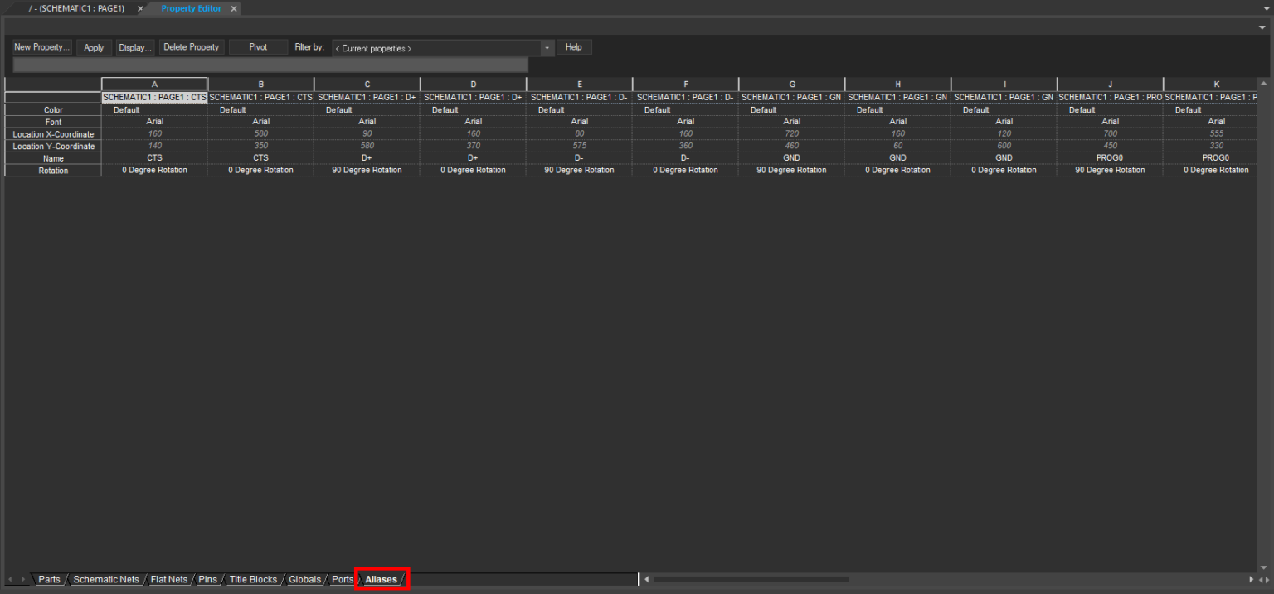This screenshot has height=594, width=1274.
Task: Select the column A header cell
Action: pos(154,84)
